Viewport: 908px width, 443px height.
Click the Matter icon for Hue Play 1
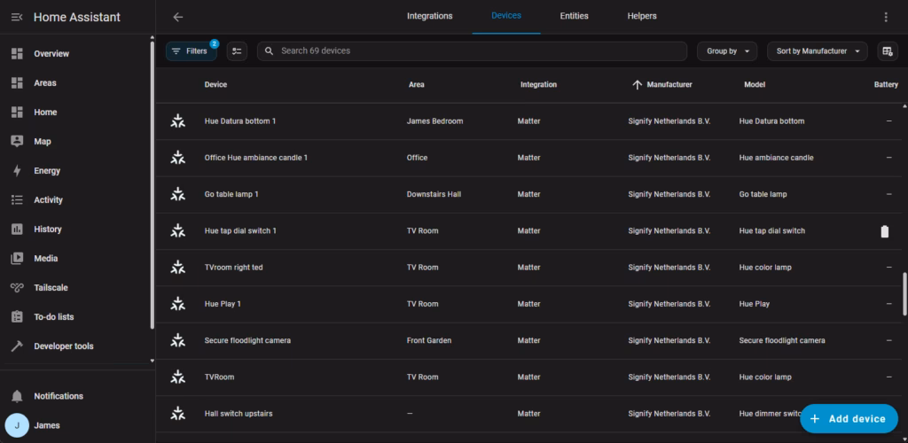(x=178, y=304)
